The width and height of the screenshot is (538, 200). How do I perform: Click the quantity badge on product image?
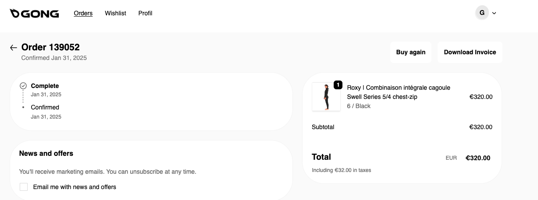[x=338, y=85]
